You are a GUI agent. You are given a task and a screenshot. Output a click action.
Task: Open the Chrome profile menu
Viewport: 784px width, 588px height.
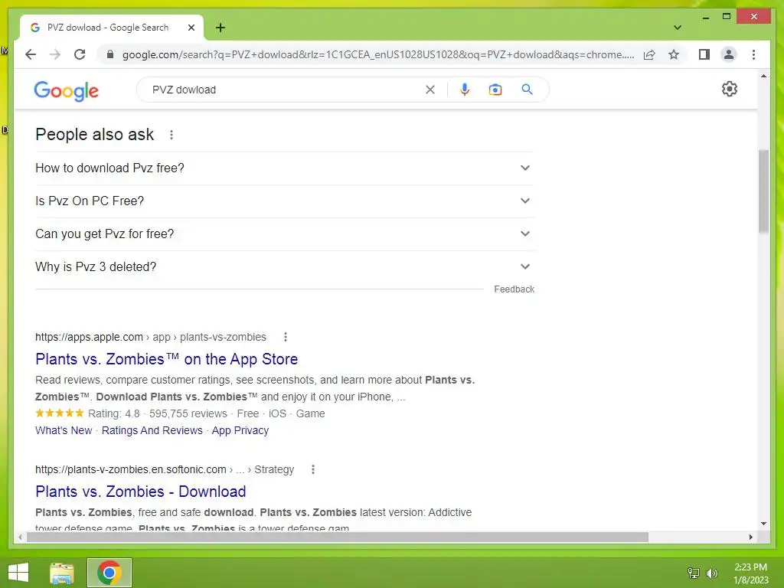coord(729,54)
